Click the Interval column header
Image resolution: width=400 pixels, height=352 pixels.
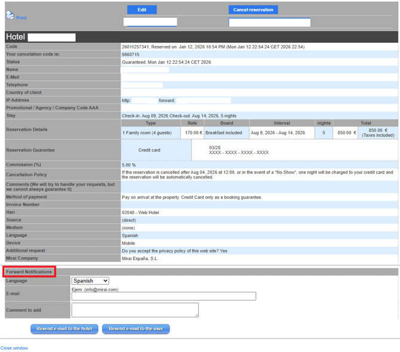(282, 123)
